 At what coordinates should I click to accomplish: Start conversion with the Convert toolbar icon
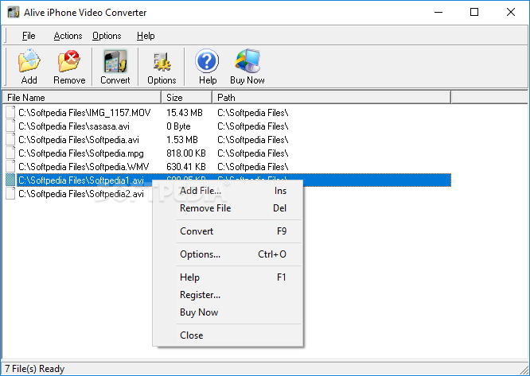click(x=115, y=67)
